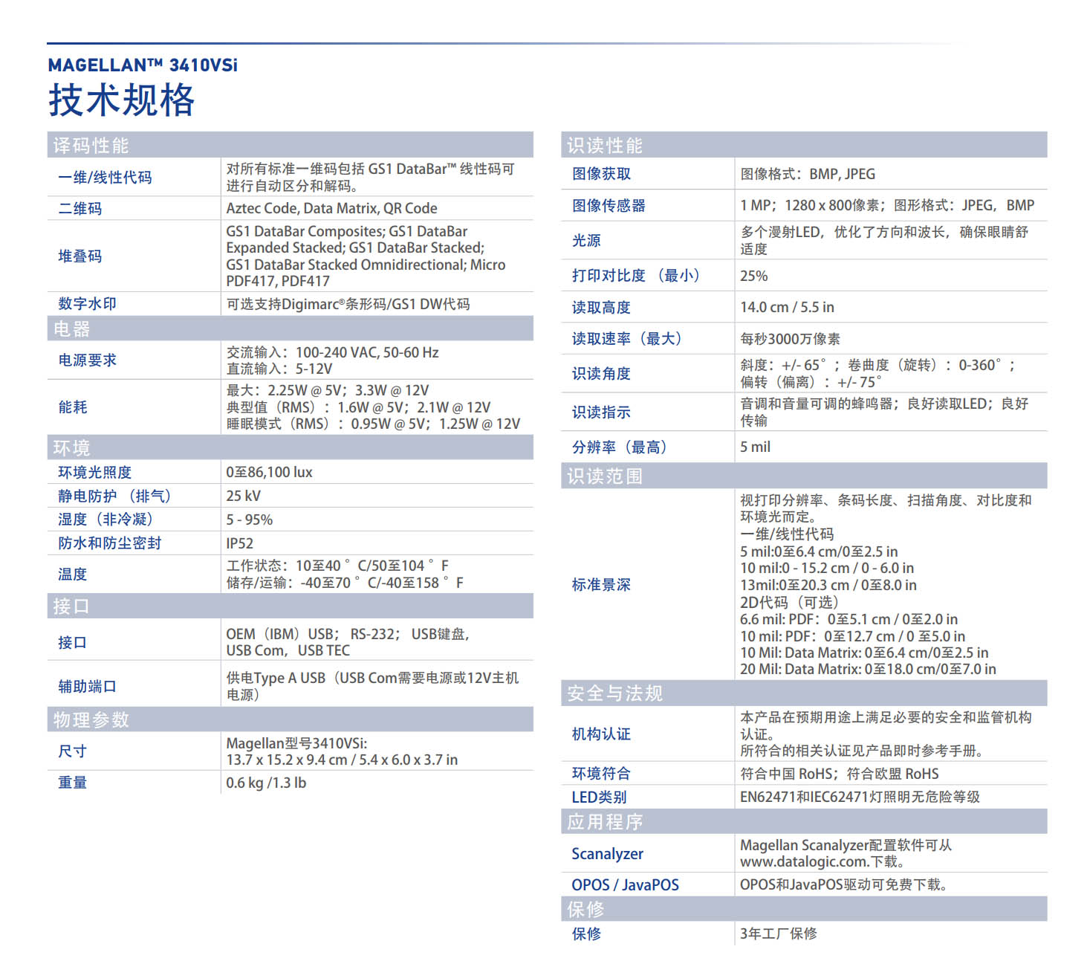Image resolution: width=1090 pixels, height=958 pixels.
Task: Click the value '25 kV'
Action: coord(243,496)
